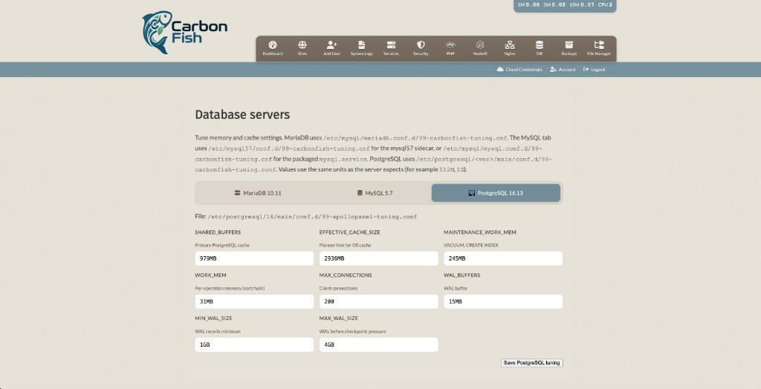Screen dimensions: 761x389
Task: Click 'WAL recycle minimum' description
Action: [218, 332]
